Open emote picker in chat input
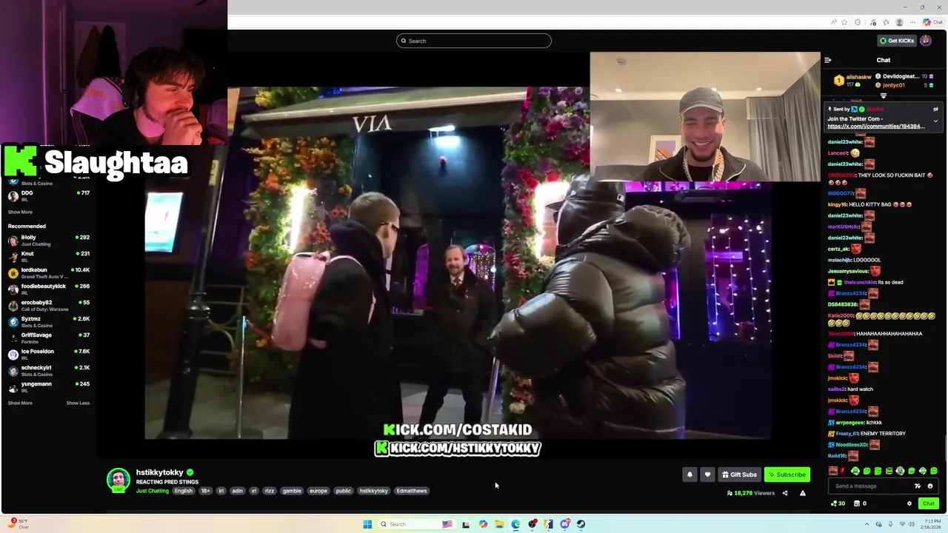The image size is (948, 533). coord(930,486)
